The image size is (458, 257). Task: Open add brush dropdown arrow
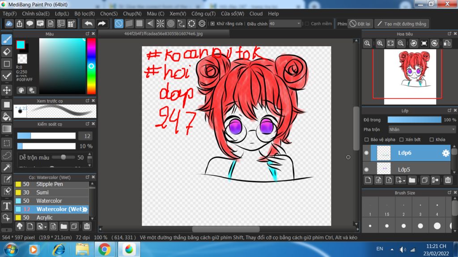tap(45, 227)
